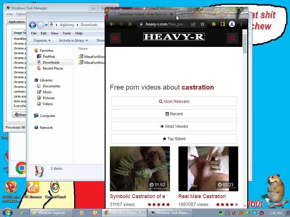Screen dimensions: 290x217
Task: Click the HEAVY-R logo link
Action: pyautogui.click(x=174, y=37)
